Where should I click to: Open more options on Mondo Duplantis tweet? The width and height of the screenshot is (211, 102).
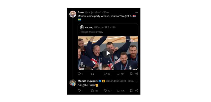point(137,81)
